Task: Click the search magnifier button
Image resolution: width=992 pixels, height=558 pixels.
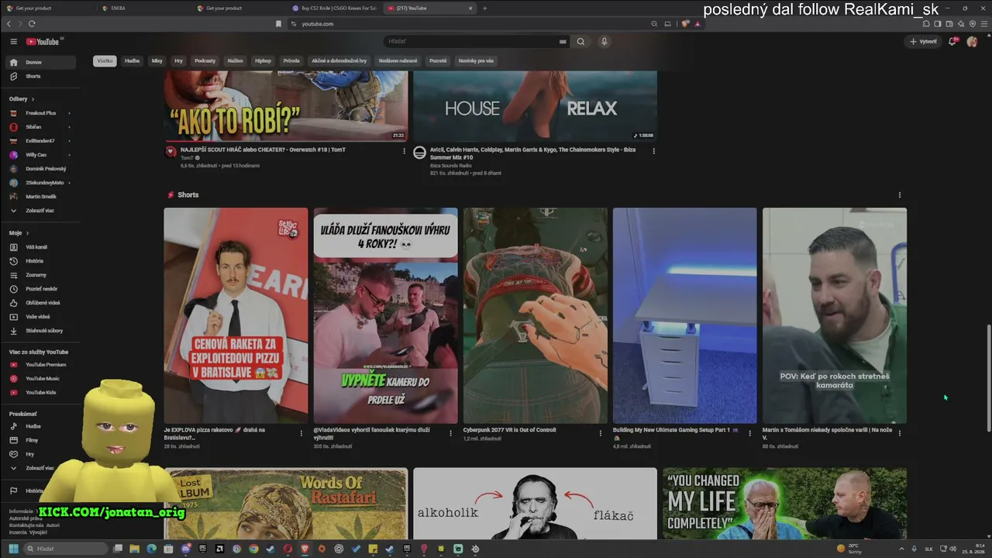Action: point(580,41)
